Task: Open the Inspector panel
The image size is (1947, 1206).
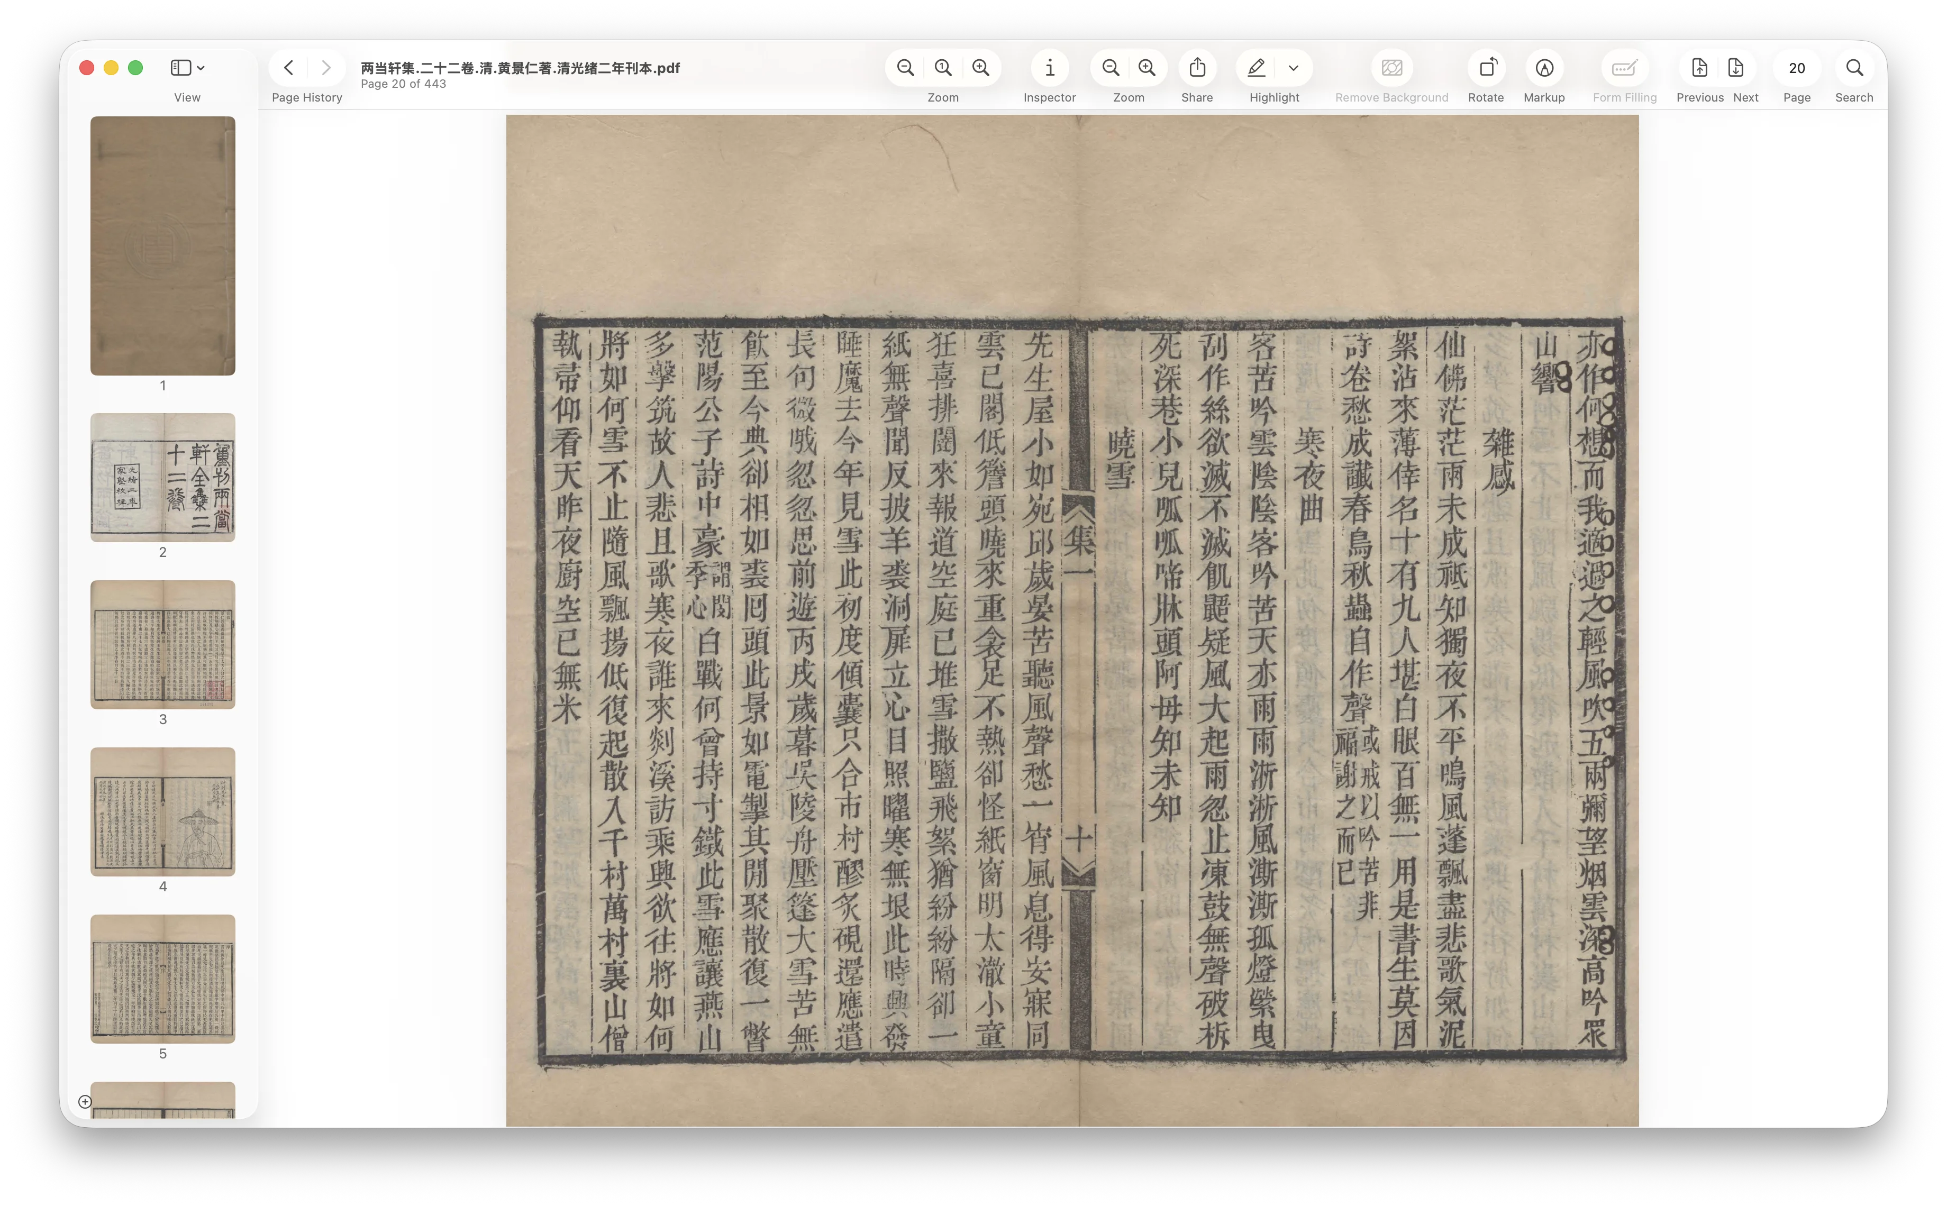Action: 1049,68
